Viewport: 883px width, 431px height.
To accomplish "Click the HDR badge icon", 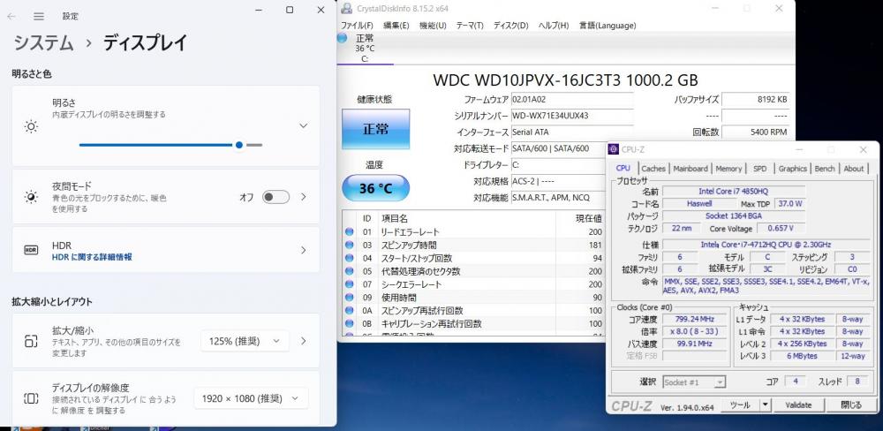I will coord(31,250).
